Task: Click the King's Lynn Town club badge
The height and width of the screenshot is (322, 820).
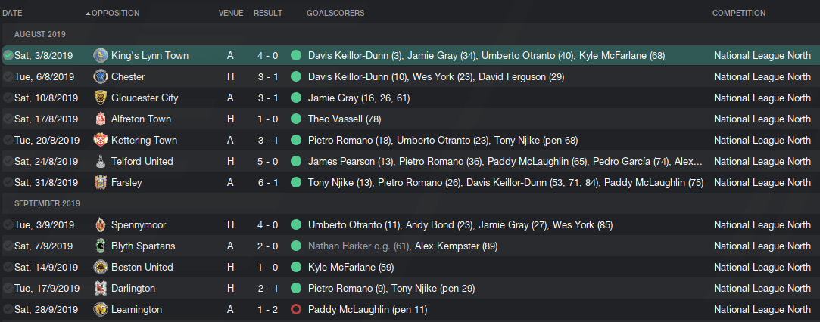Action: pos(101,55)
